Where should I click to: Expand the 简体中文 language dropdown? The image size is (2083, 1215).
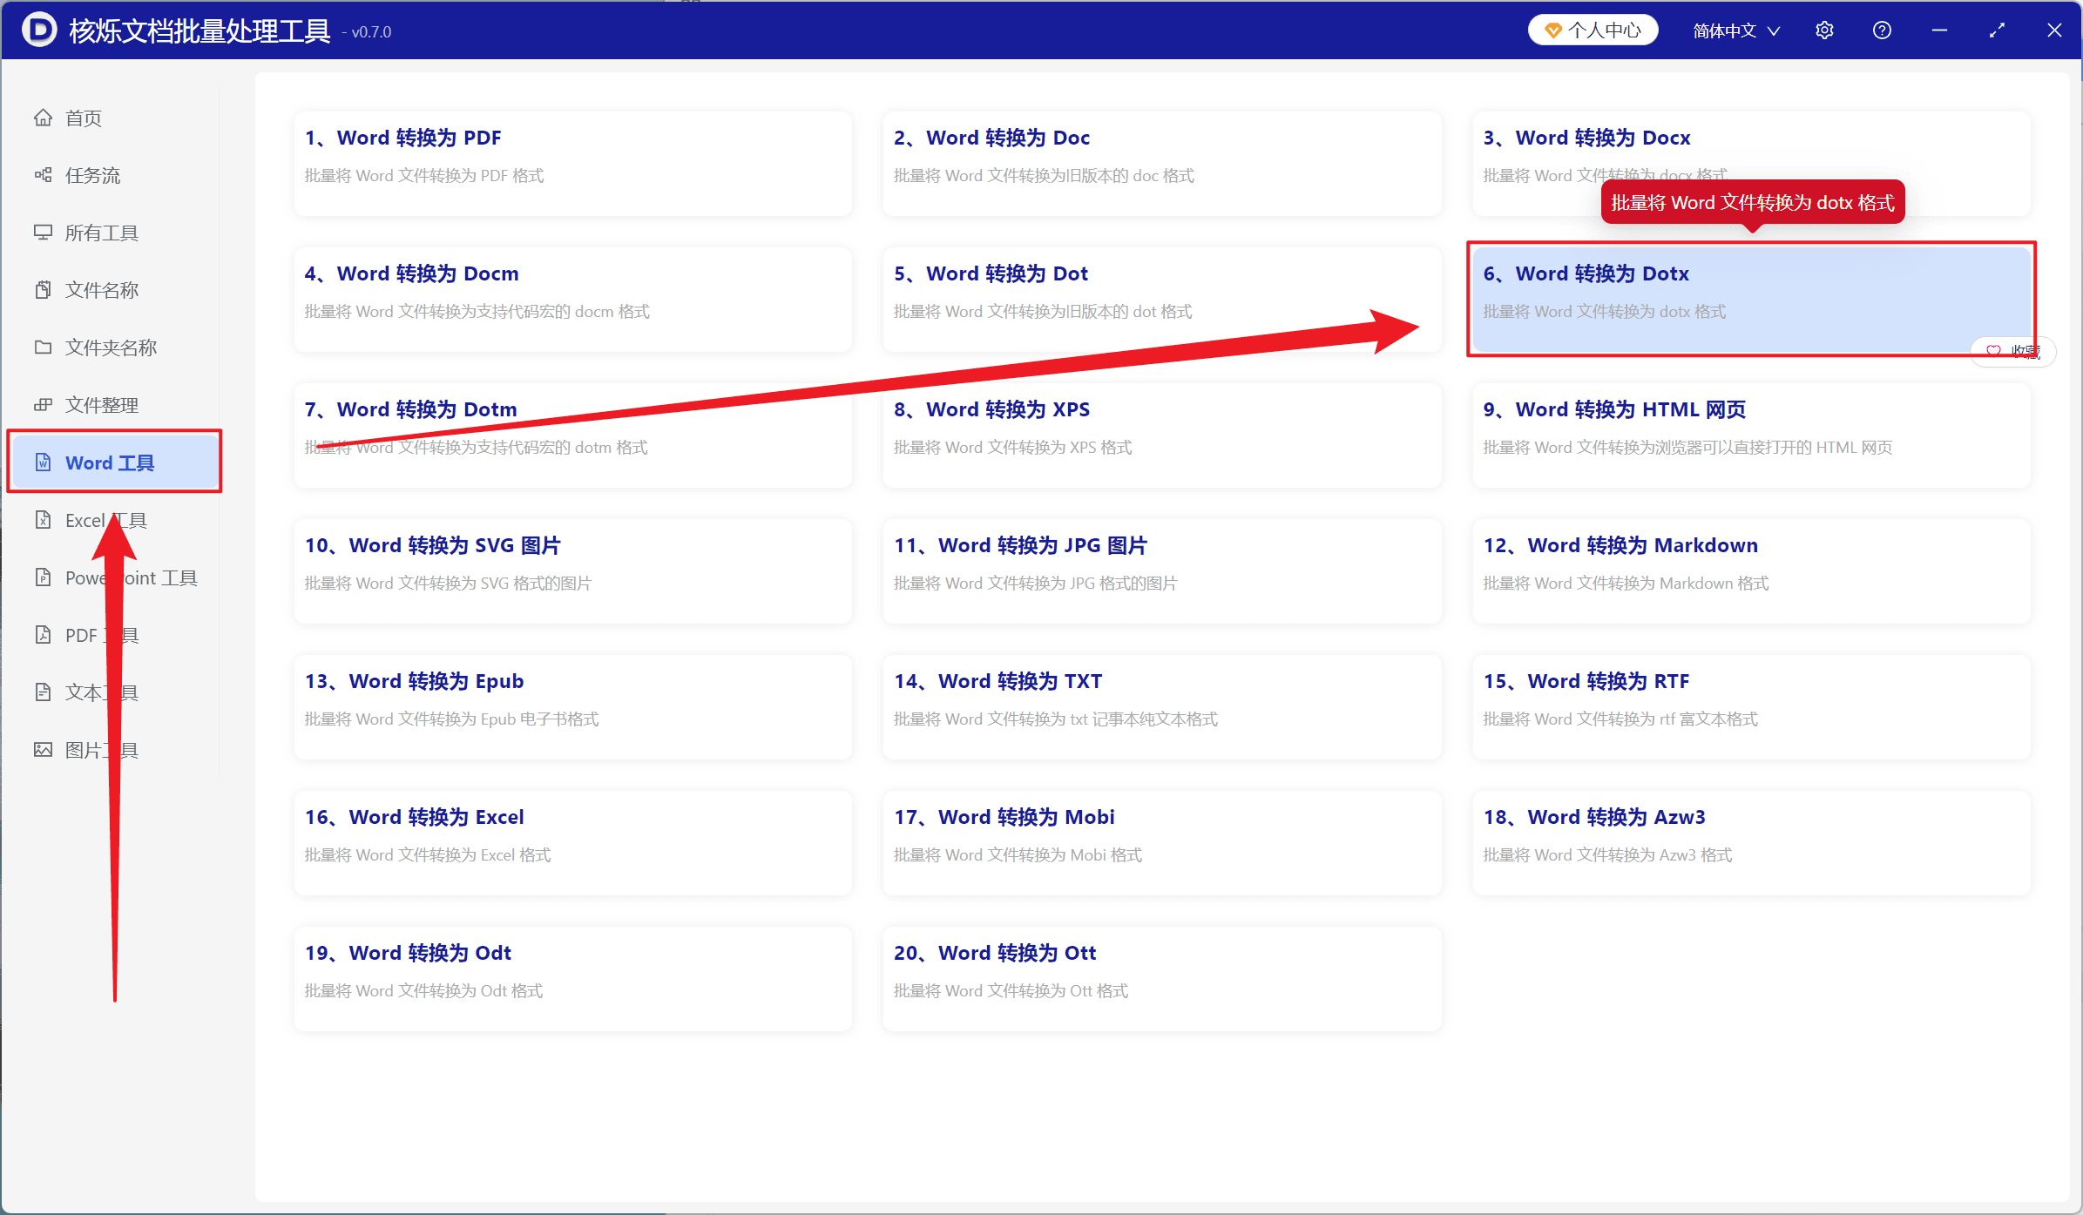(x=1736, y=30)
